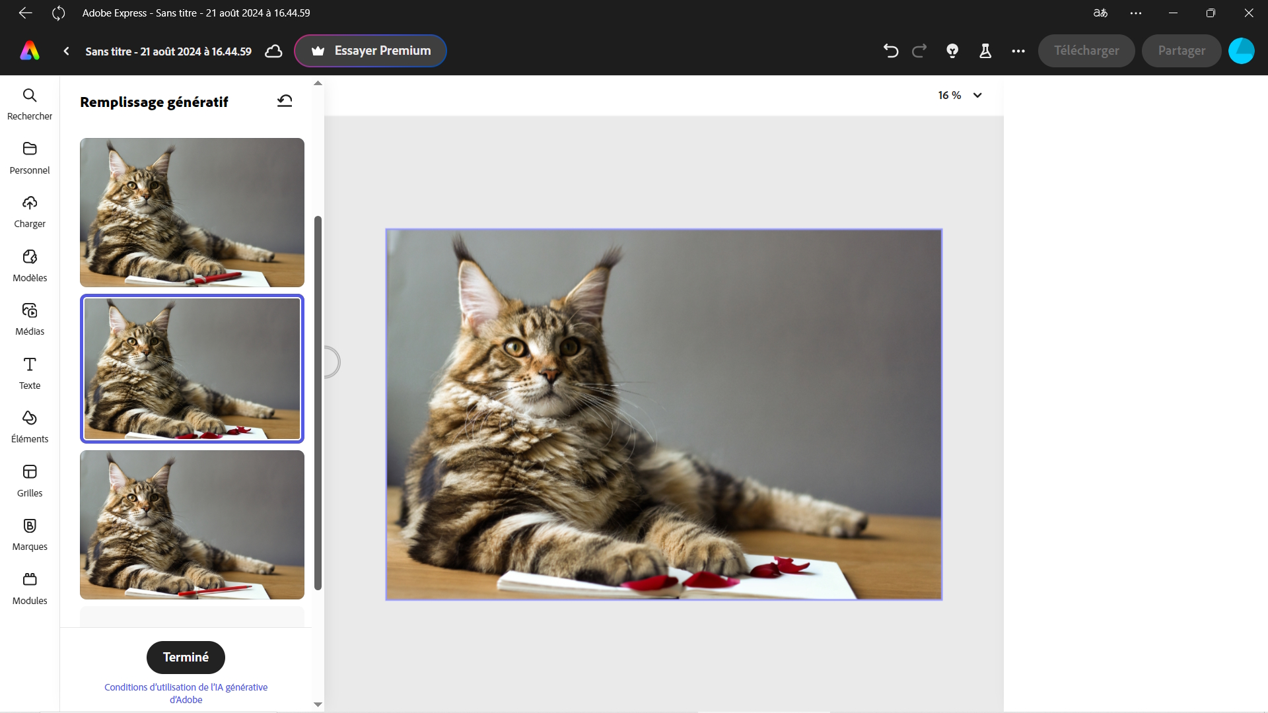Select the third generated cat variation thumbnail
Screen dimensions: 1268x713
(192, 525)
